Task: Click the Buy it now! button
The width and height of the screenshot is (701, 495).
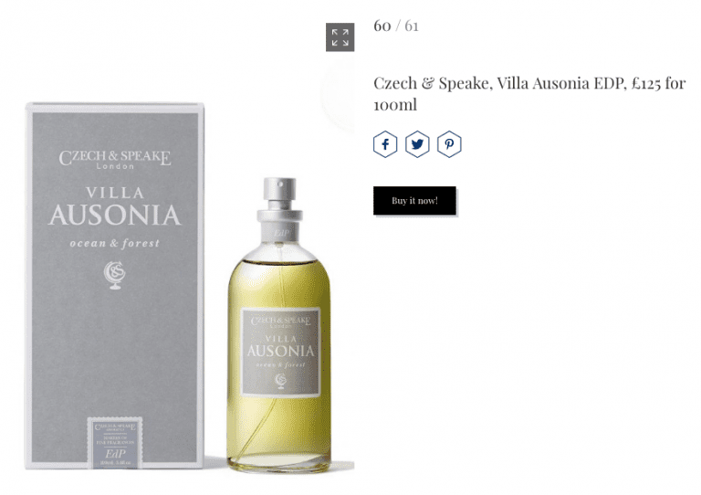Action: (414, 200)
